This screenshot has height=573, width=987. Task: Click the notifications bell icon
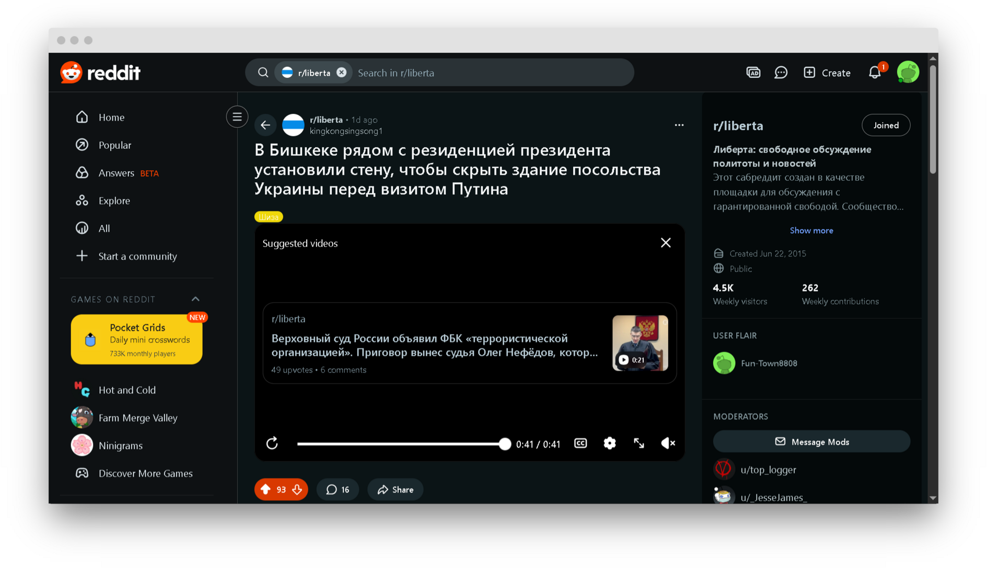875,73
